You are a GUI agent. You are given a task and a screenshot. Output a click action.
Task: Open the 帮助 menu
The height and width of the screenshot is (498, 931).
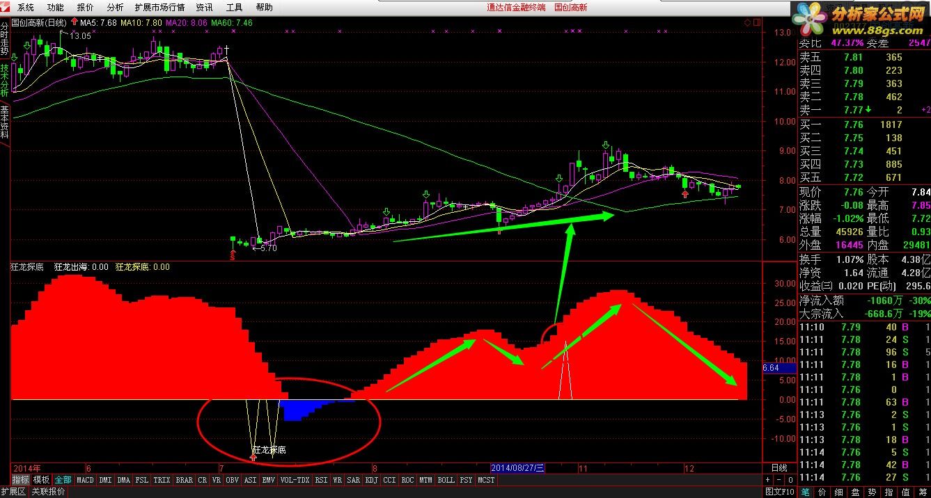click(x=265, y=8)
